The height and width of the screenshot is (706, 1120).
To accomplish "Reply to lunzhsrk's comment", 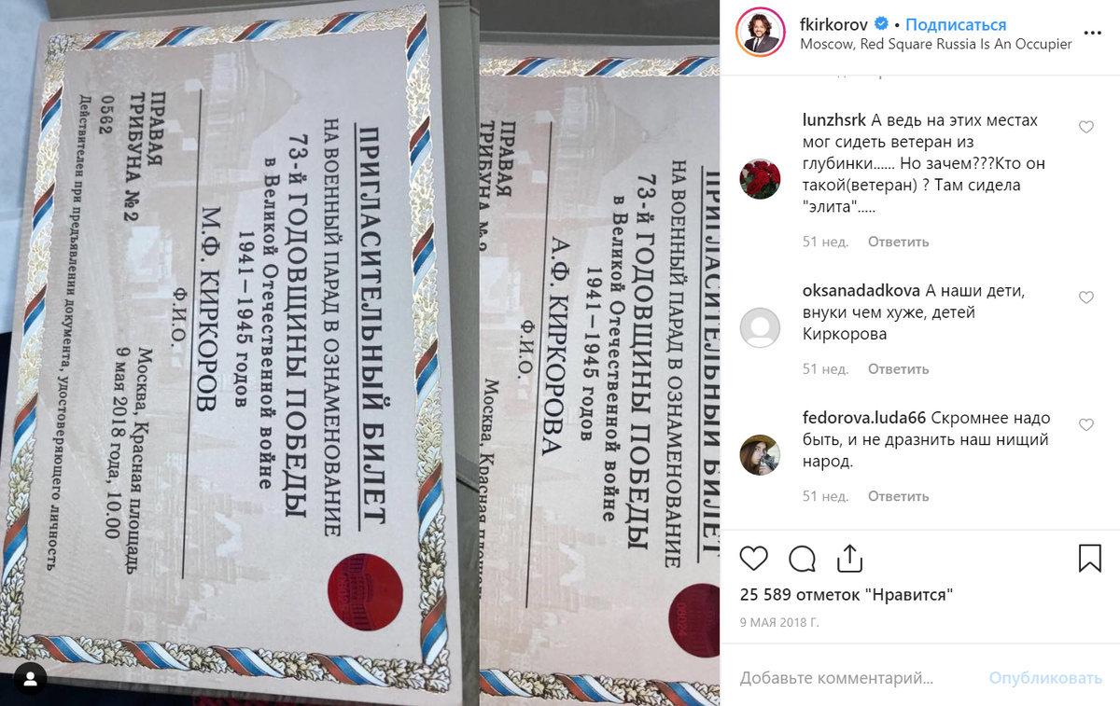I will coord(898,242).
